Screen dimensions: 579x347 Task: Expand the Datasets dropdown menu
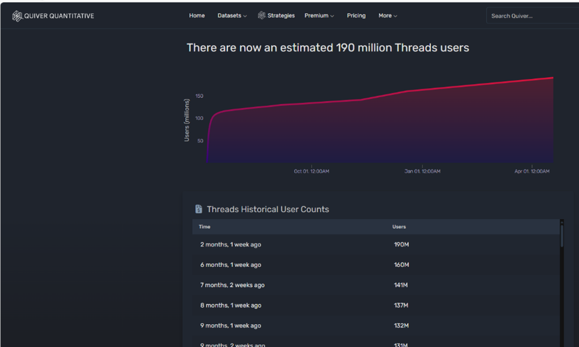(x=232, y=16)
